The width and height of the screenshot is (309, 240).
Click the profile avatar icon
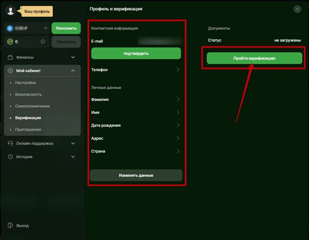point(10,11)
